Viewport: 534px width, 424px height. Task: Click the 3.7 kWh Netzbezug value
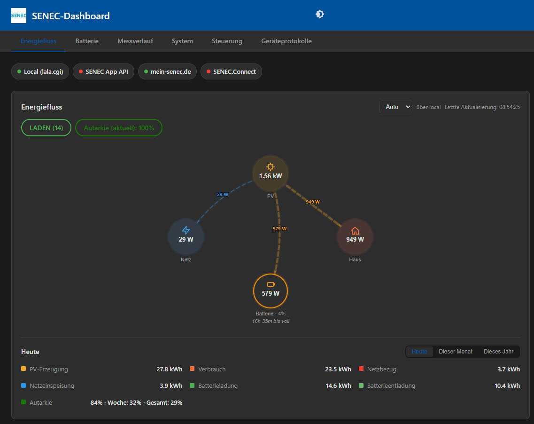(x=509, y=369)
